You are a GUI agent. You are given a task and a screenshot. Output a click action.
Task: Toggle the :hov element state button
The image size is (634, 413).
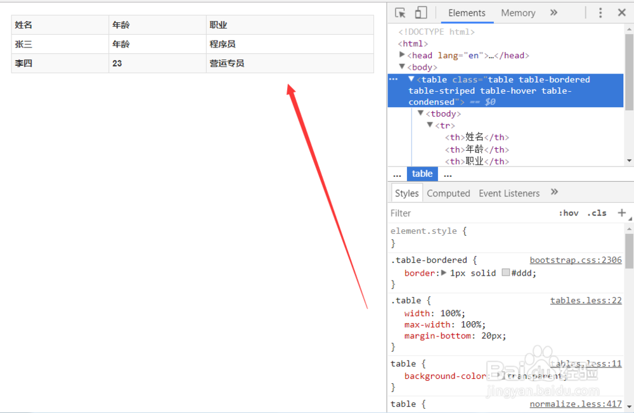click(x=569, y=213)
